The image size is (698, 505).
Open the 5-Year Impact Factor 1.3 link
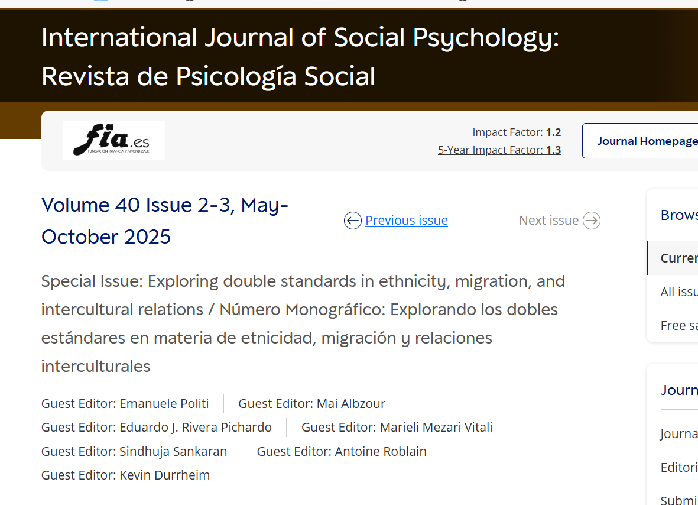point(499,150)
